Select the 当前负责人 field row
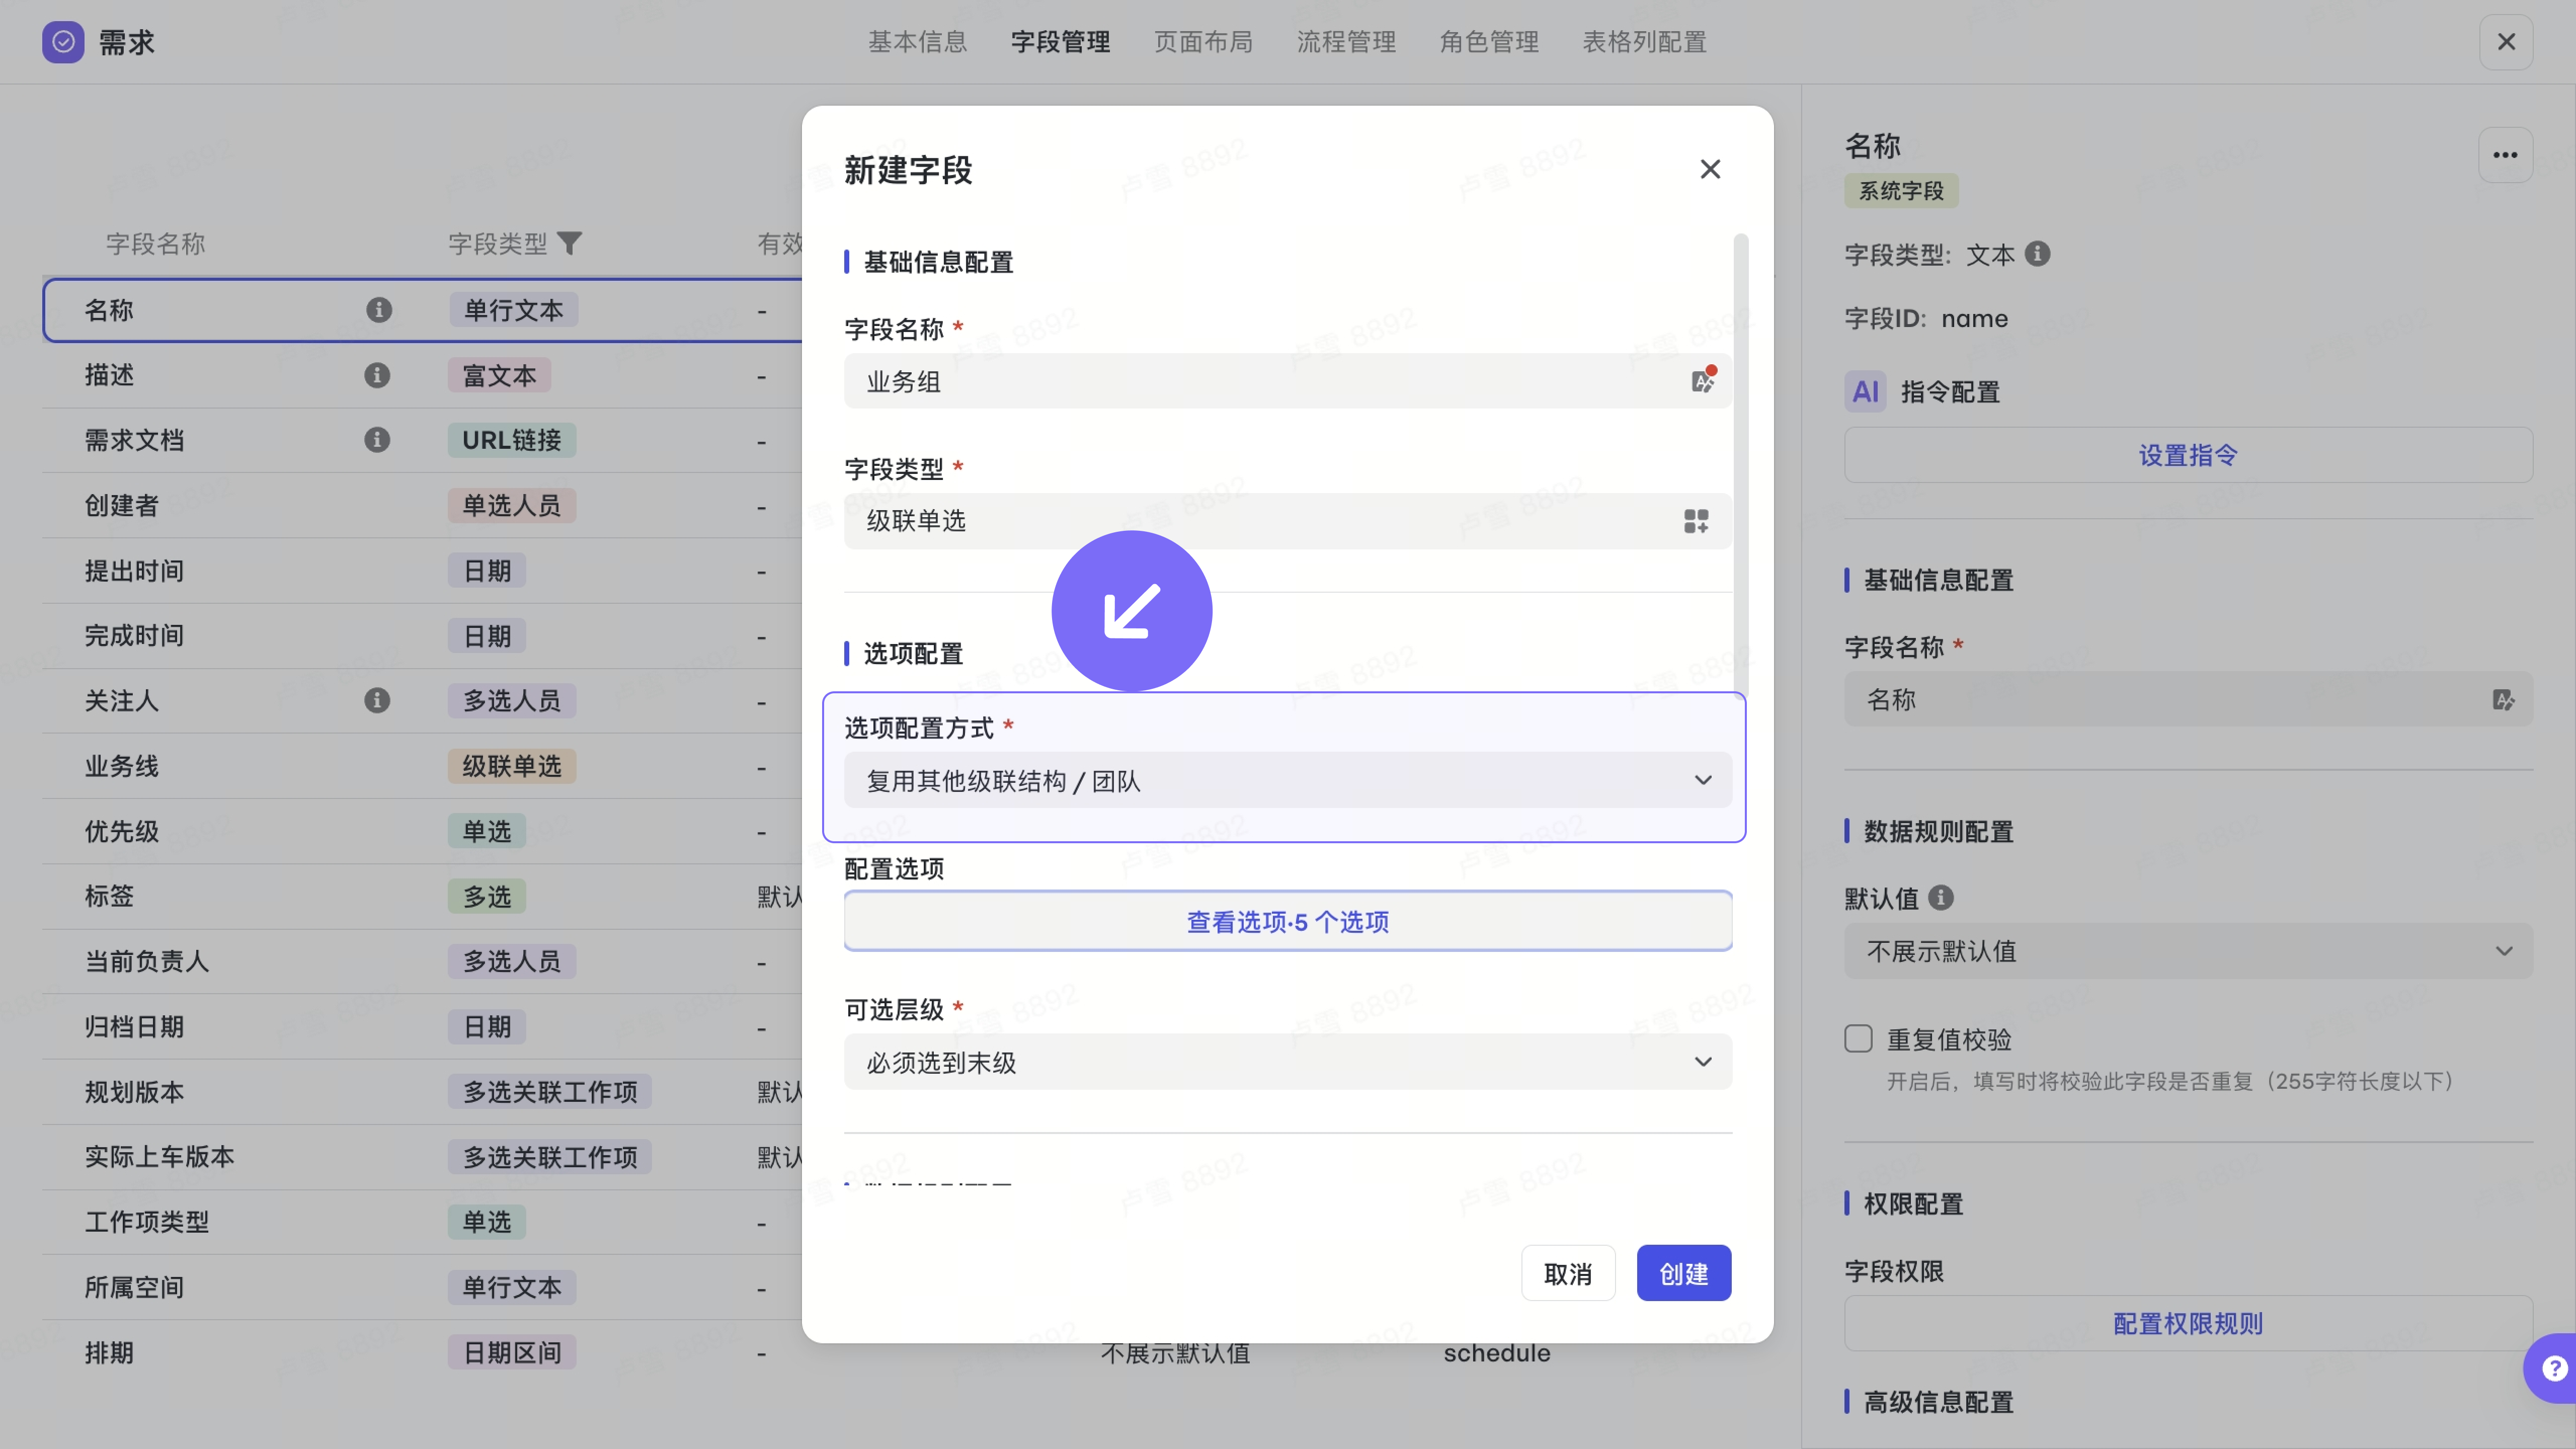Viewport: 2576px width, 1449px height. [x=422, y=961]
